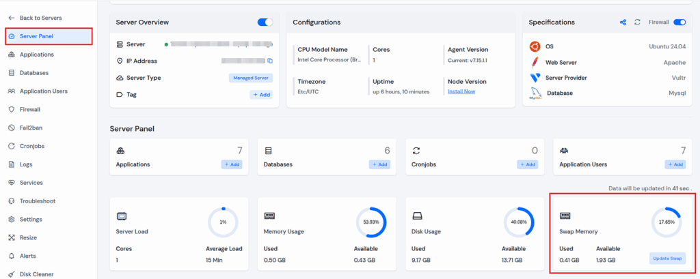The width and height of the screenshot is (700, 279).
Task: Click the Update Swap button
Action: (x=667, y=258)
